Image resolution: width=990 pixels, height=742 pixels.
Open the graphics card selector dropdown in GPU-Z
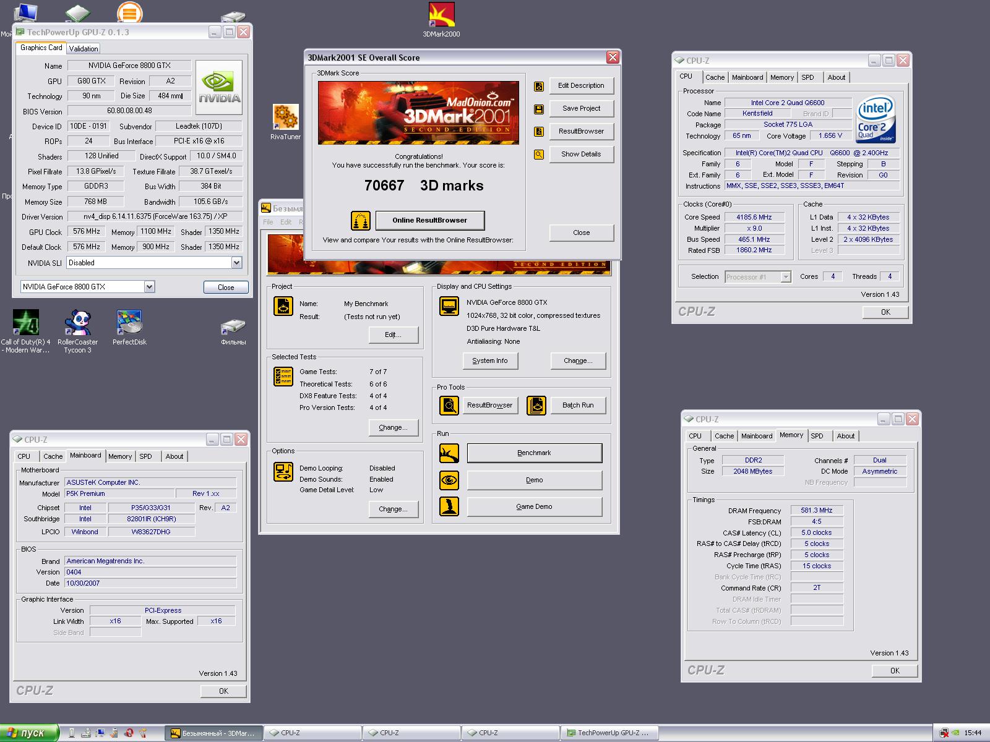149,287
